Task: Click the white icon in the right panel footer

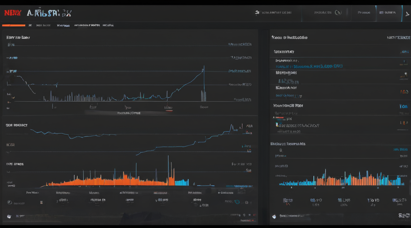Action: coord(274,217)
